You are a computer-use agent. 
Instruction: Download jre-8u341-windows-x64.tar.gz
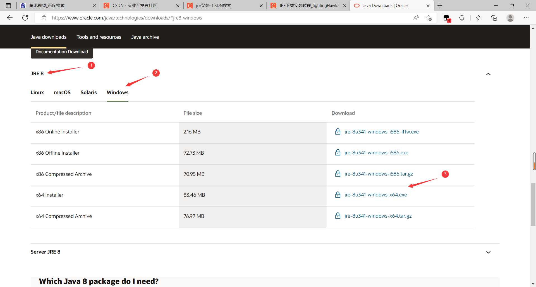378,216
